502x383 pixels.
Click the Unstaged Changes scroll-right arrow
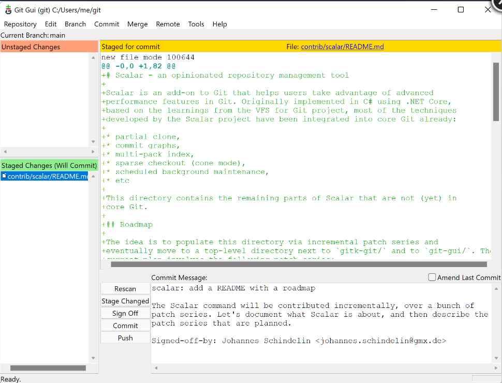point(93,152)
